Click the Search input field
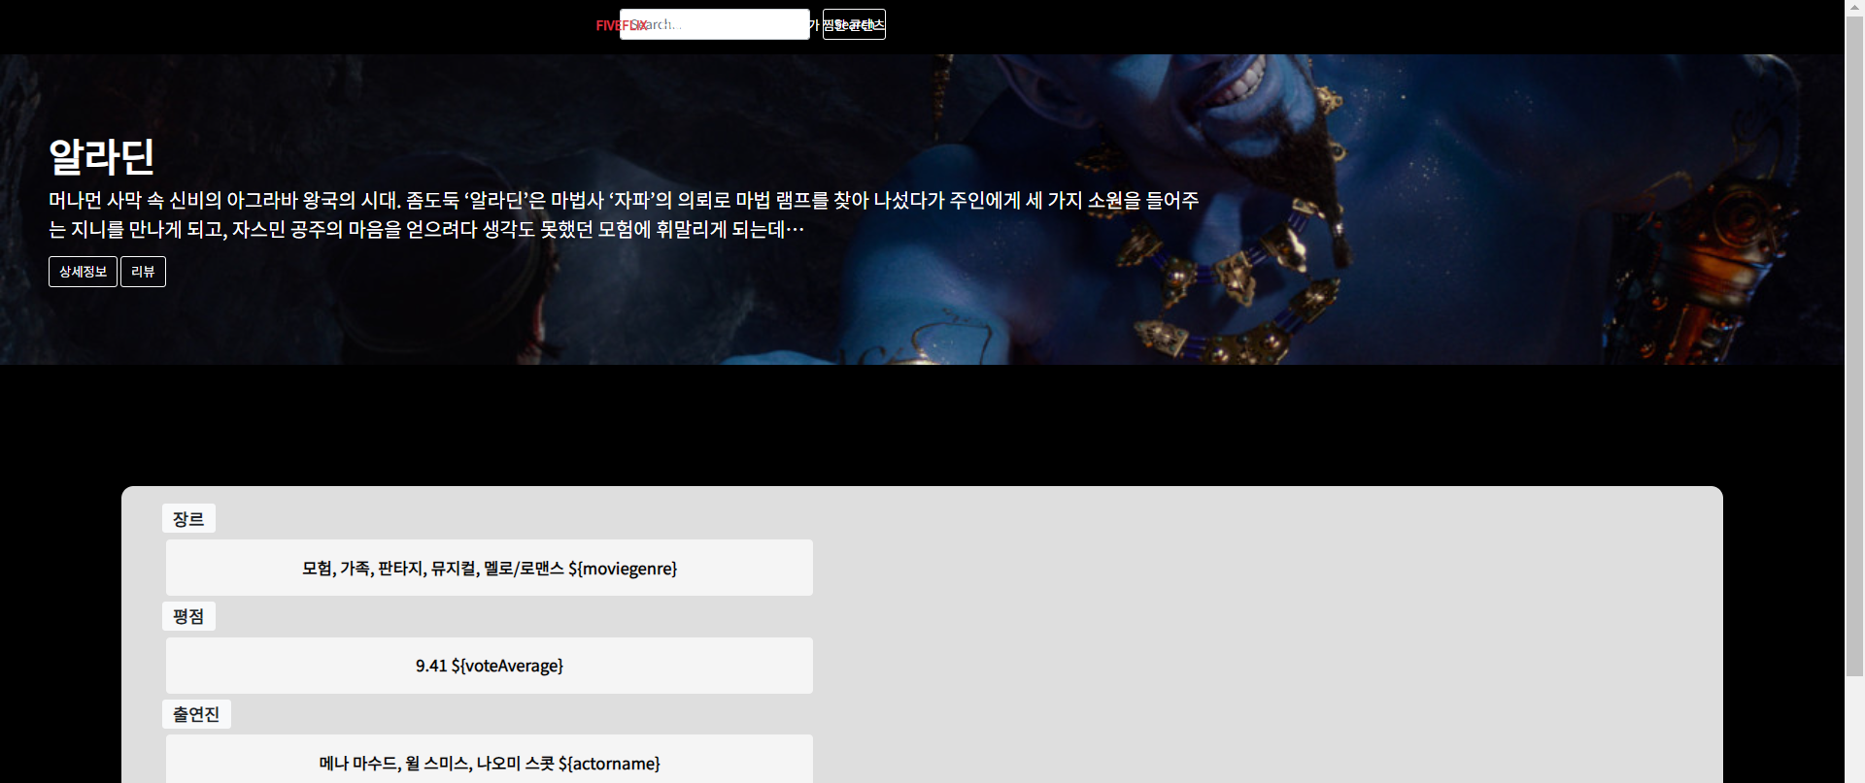This screenshot has height=783, width=1865. [x=714, y=24]
